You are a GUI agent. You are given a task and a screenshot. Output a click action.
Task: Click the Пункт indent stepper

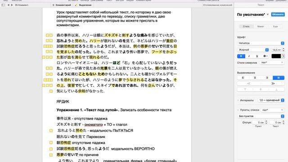(266, 122)
